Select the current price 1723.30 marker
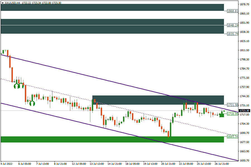 point(244,111)
